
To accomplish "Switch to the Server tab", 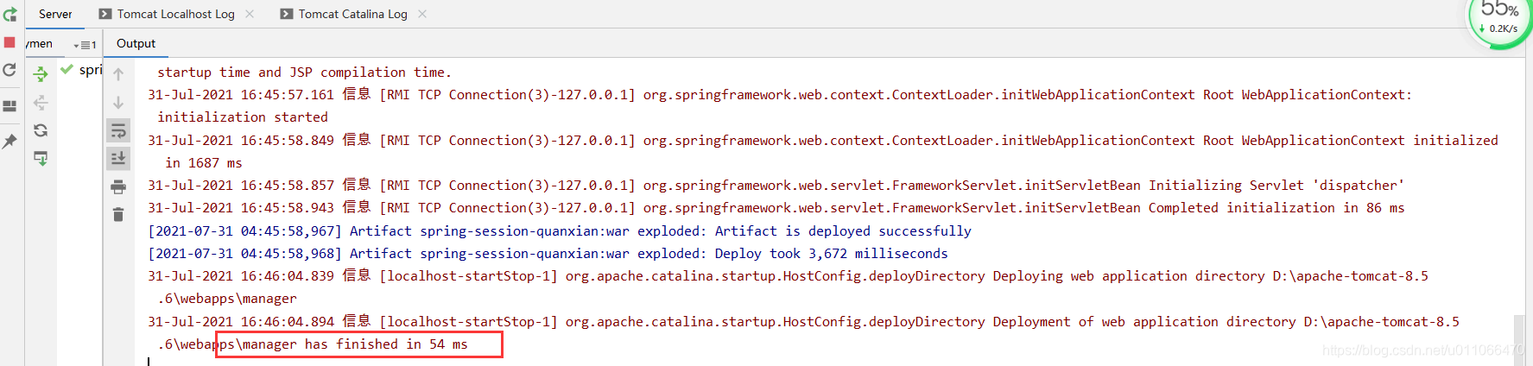I will [55, 14].
